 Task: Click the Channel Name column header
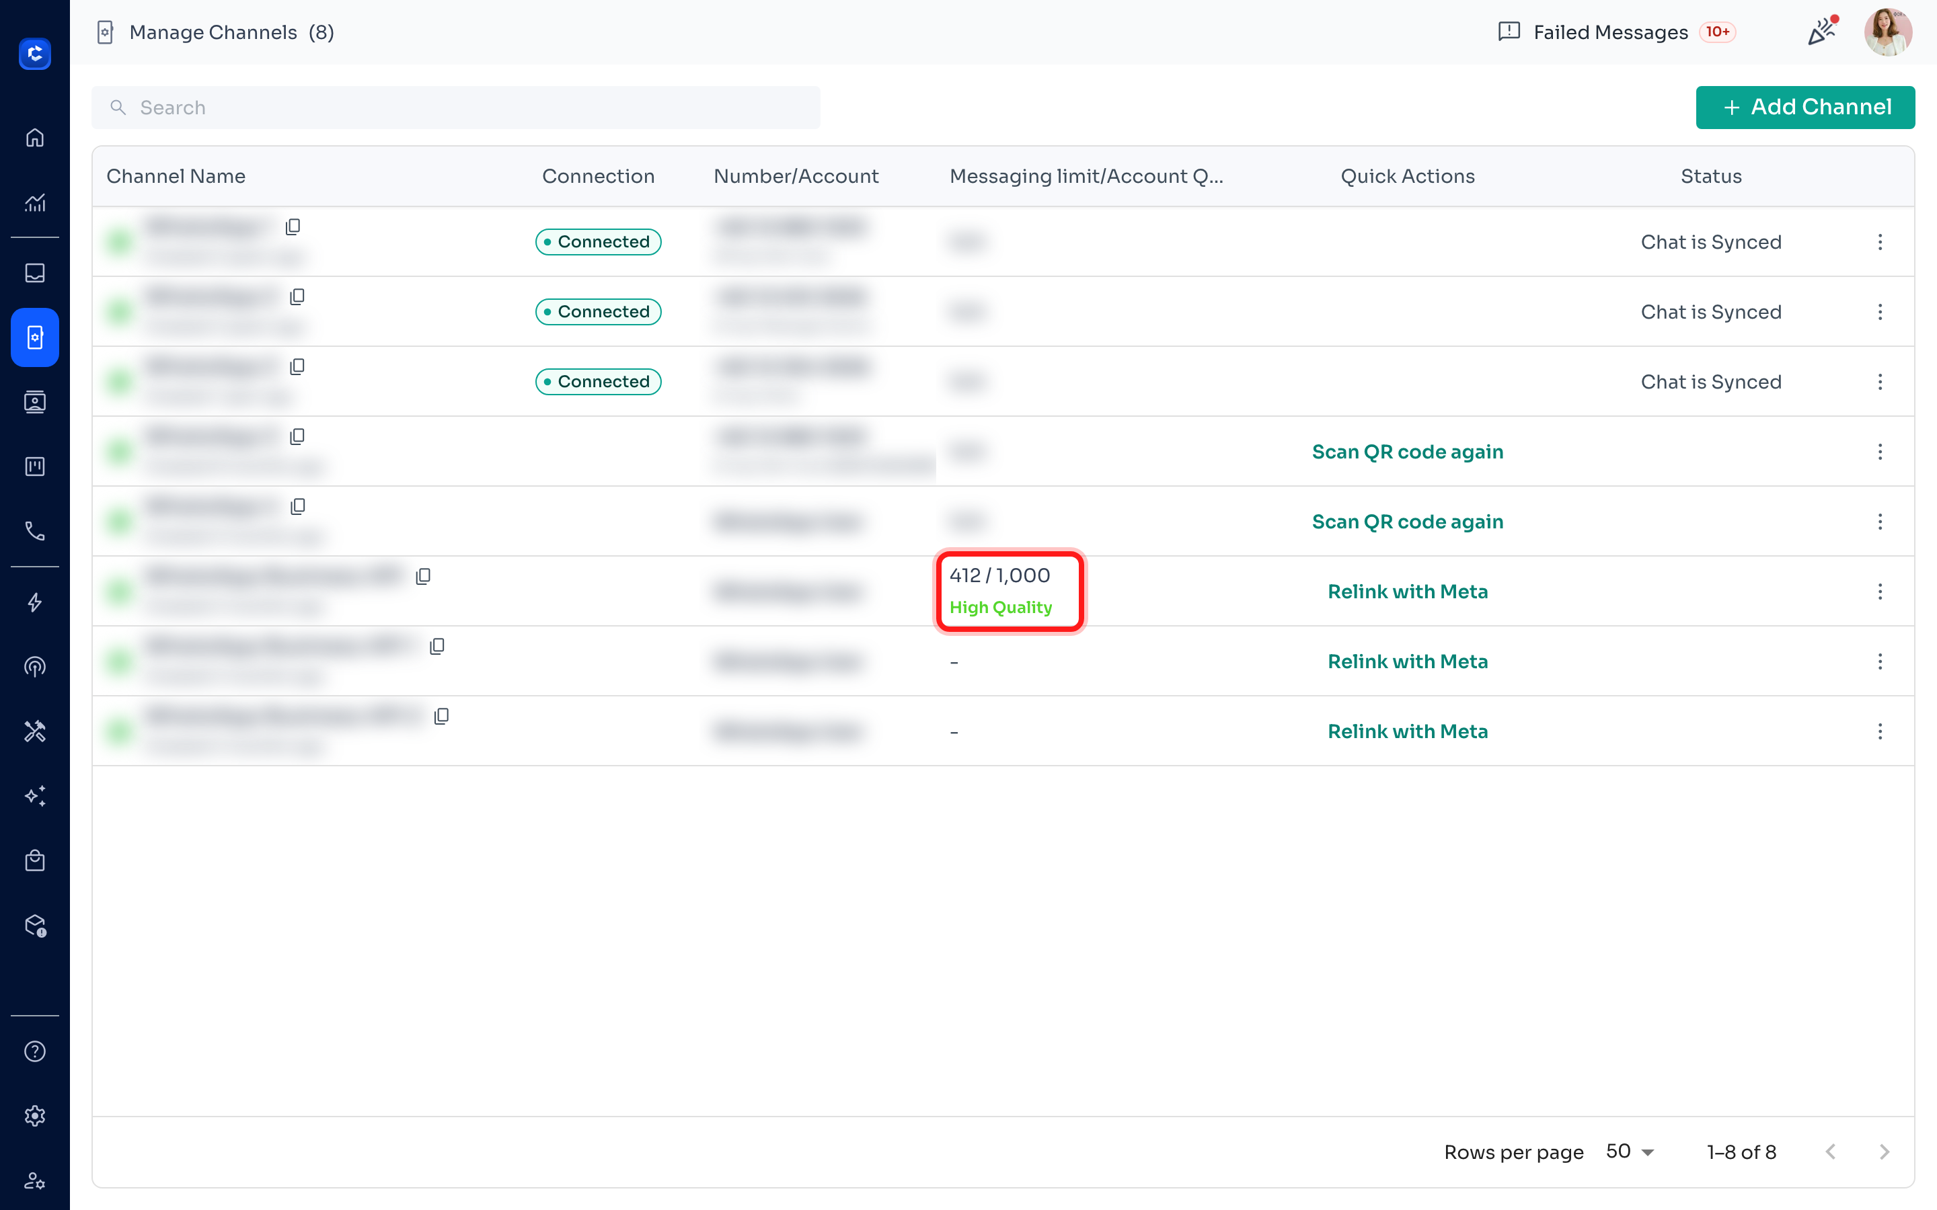(176, 176)
